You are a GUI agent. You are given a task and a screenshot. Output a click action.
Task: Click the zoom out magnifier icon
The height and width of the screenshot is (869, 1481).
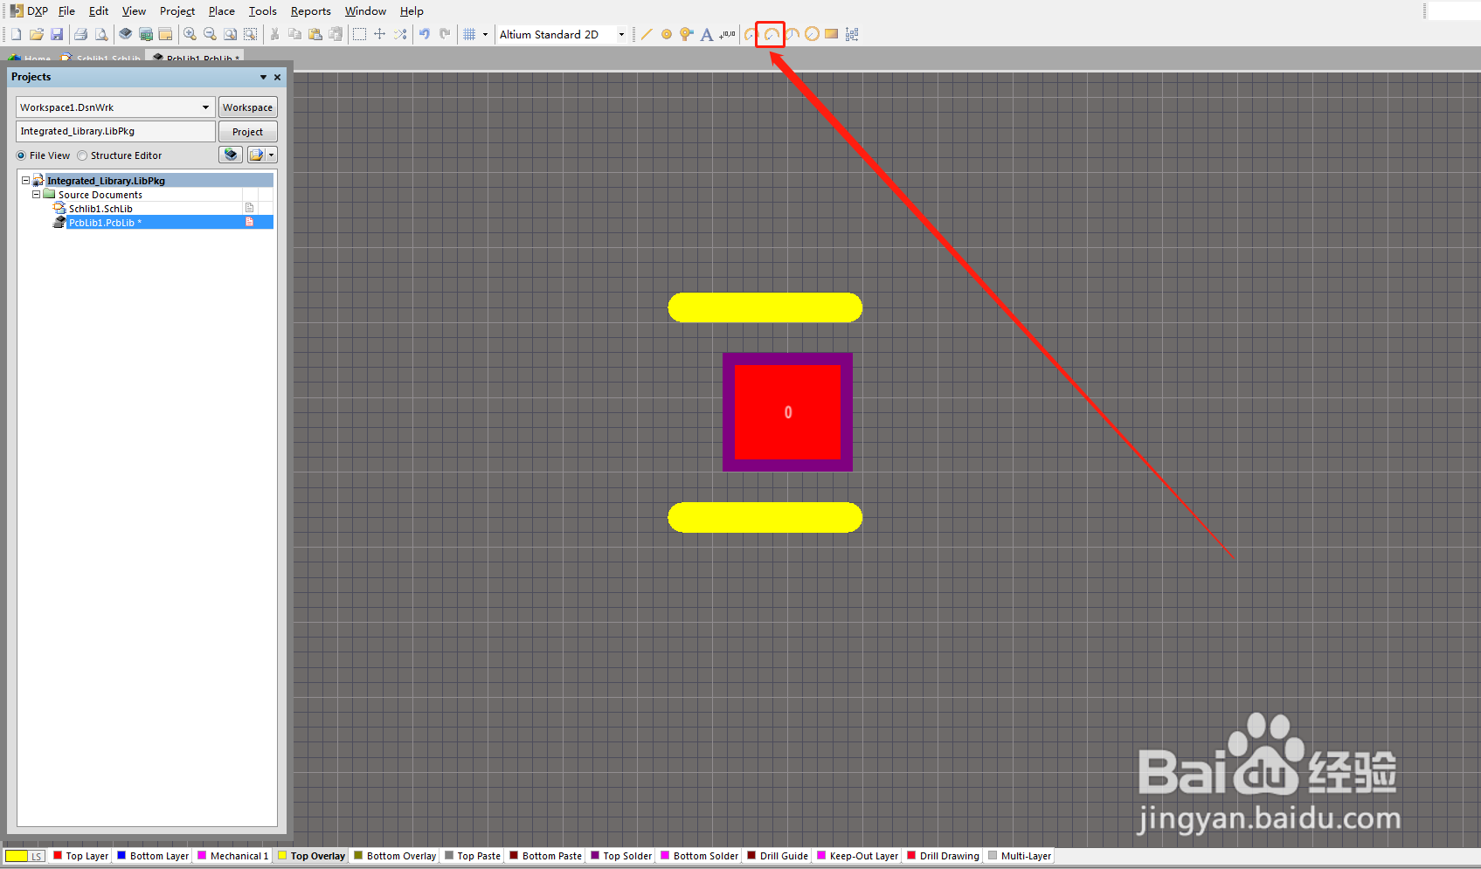coord(210,34)
